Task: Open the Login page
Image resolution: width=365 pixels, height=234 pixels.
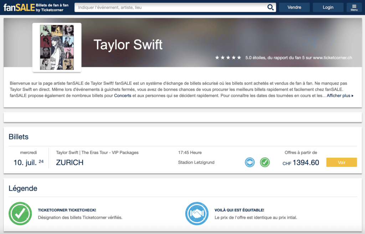Action: click(x=328, y=7)
